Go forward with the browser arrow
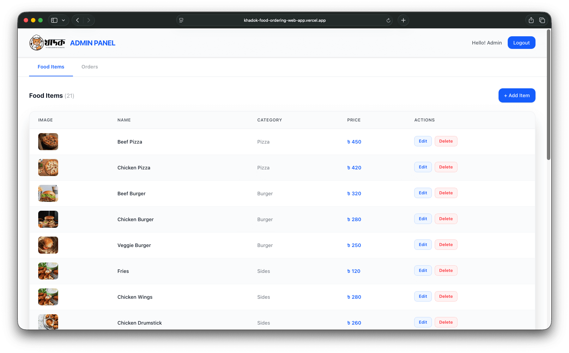 (x=89, y=20)
